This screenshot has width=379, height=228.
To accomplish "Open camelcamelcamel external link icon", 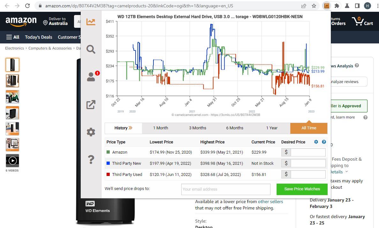I will [91, 104].
